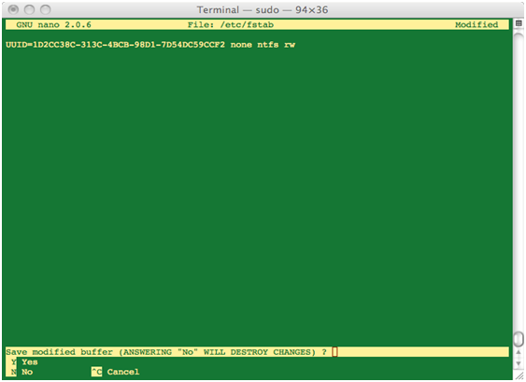526x382 pixels.
Task: Click the 'rw' option in fstab line
Action: [290, 45]
